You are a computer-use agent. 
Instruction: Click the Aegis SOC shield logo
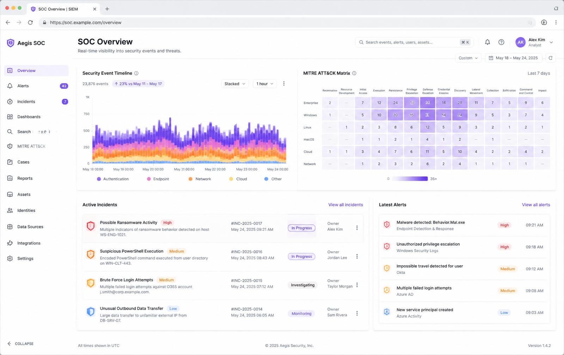11,43
